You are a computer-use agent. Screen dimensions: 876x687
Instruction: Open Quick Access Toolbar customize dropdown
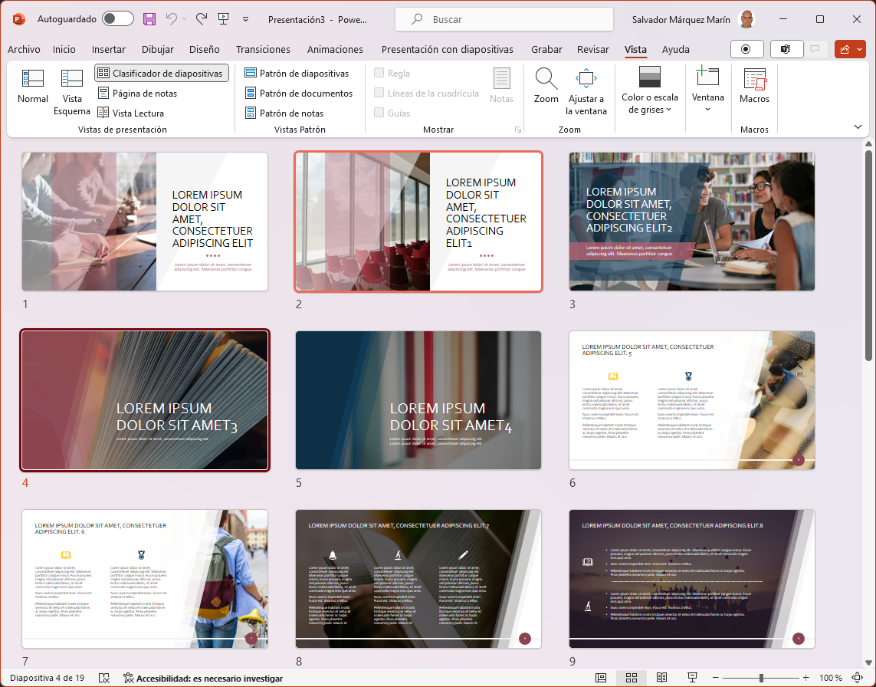pos(245,19)
